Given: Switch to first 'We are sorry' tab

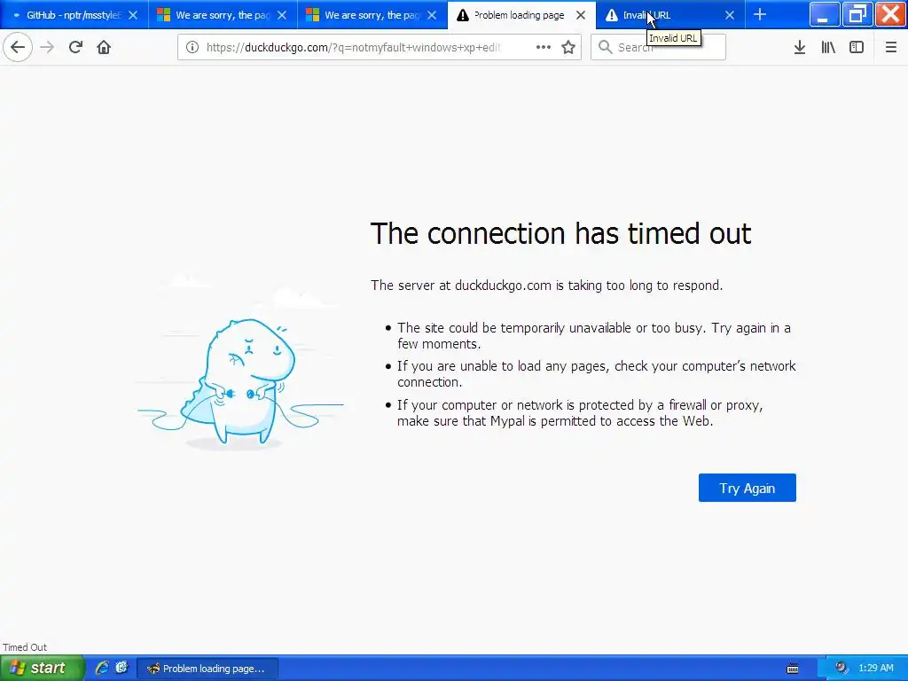Looking at the screenshot, I should tap(223, 15).
